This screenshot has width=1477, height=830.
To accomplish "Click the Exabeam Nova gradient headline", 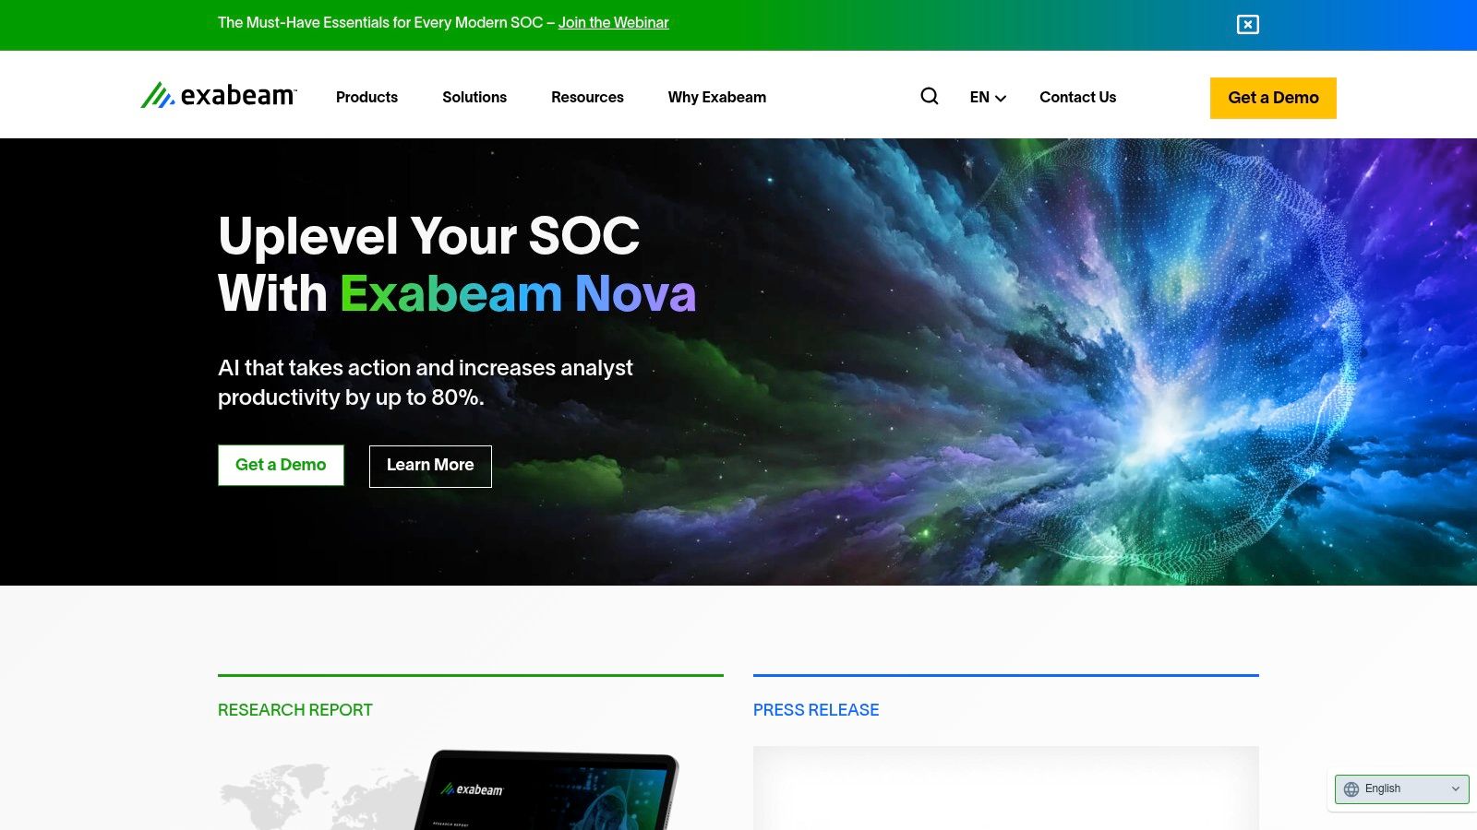I will point(518,294).
